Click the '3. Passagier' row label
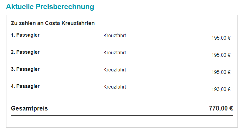 click(25, 69)
